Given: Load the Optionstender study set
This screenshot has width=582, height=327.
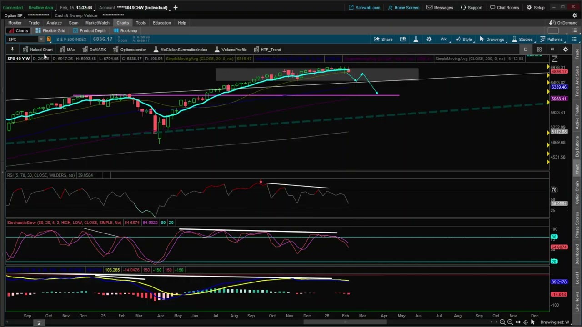Looking at the screenshot, I should pyautogui.click(x=130, y=50).
